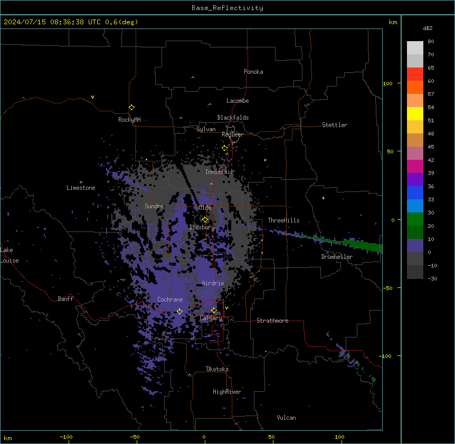
Task: Click the RedDeer city label
Action: pyautogui.click(x=232, y=134)
